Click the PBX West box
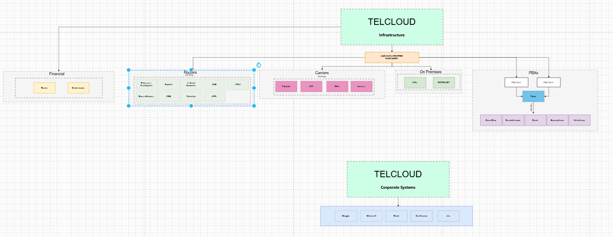This screenshot has width=613, height=237. [548, 82]
